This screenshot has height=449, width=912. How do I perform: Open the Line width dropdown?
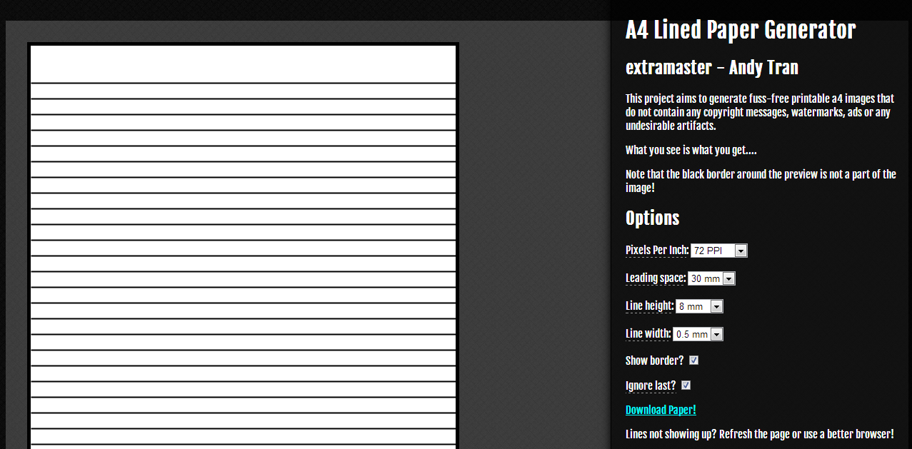[x=696, y=333]
